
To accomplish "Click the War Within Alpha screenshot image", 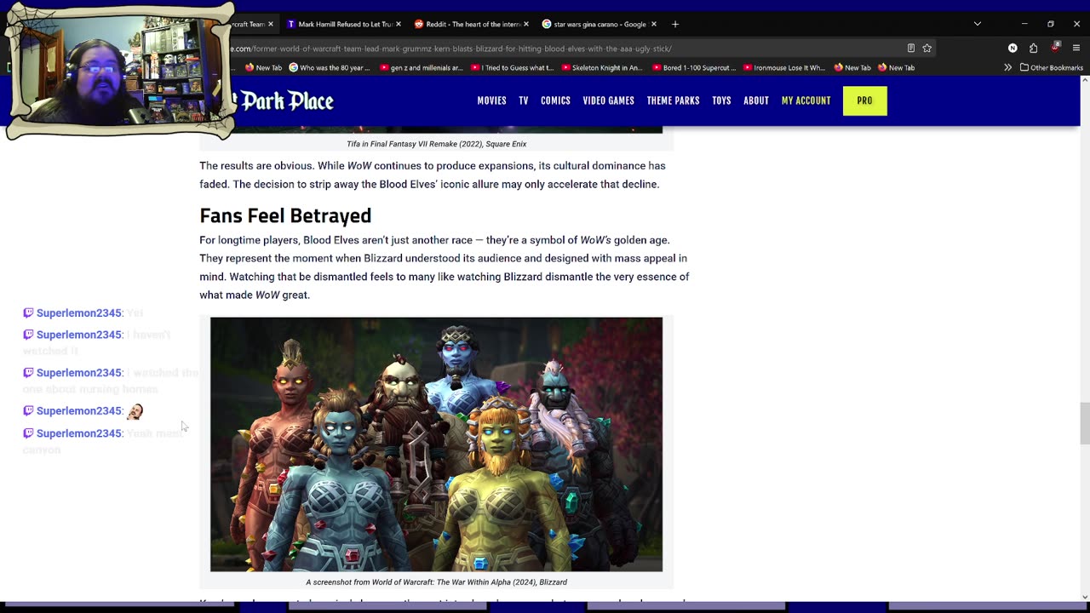I will 436,444.
